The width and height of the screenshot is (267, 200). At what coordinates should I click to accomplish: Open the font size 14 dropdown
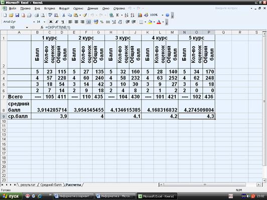coord(45,22)
